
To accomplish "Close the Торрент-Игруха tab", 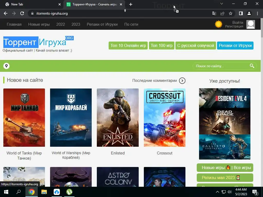I will (x=121, y=4).
